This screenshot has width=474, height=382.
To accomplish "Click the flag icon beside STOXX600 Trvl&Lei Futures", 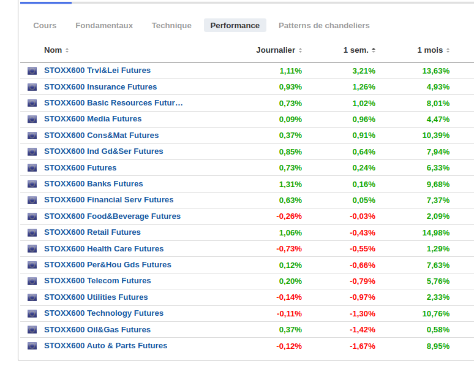I will (x=32, y=71).
